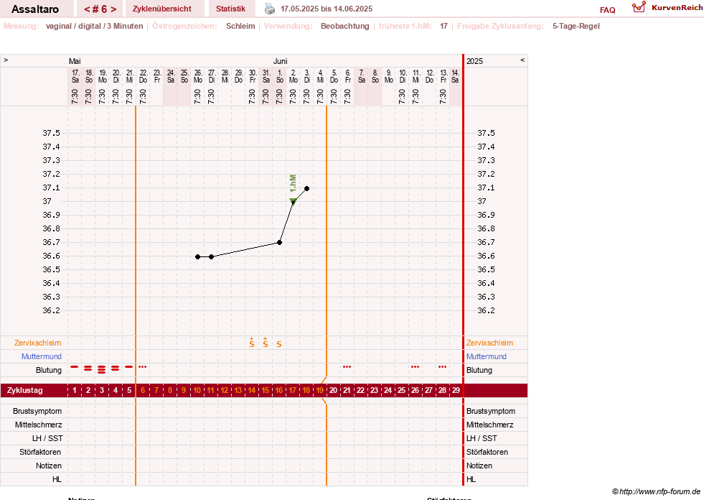Image resolution: width=704 pixels, height=500 pixels.
Task: Click the Beobachtung setting value
Action: click(344, 26)
